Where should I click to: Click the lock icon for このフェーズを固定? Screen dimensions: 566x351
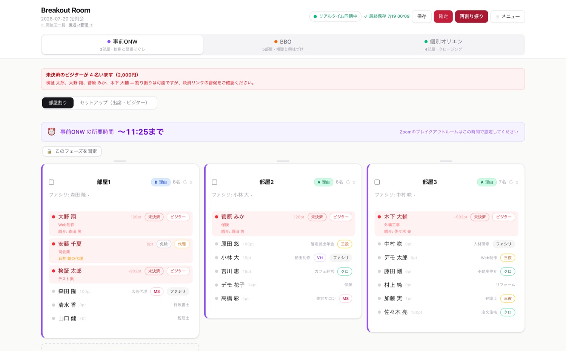[x=49, y=151]
